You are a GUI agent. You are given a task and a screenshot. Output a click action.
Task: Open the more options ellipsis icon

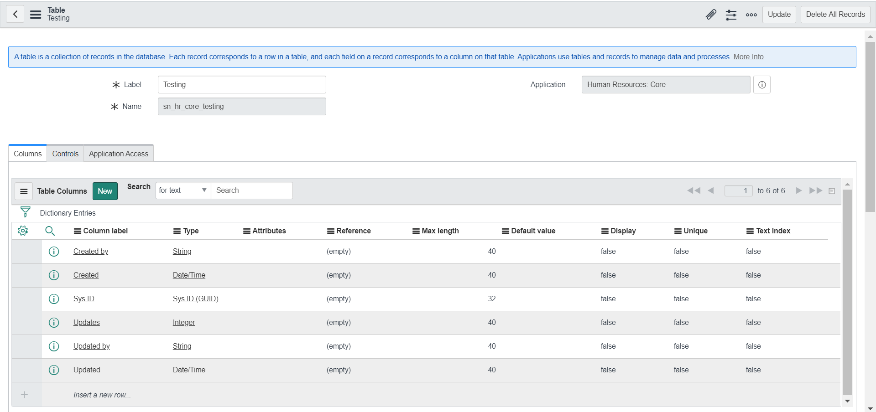tap(751, 15)
